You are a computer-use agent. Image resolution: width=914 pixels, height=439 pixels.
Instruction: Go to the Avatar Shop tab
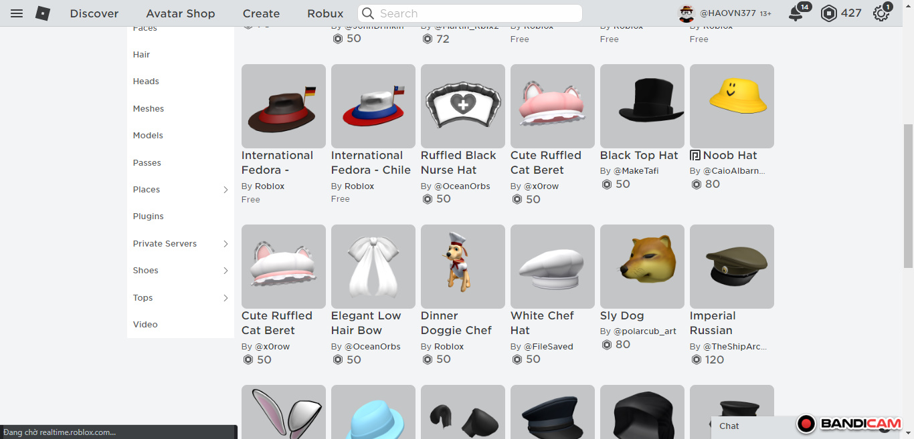coord(181,13)
